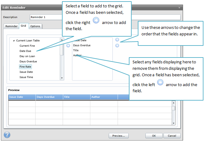This screenshot has width=205, height=143.
Task: Click the Cancel button
Action: [172, 136]
